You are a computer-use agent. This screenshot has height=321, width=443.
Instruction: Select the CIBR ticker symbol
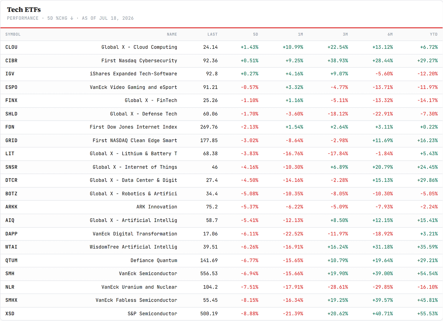(11, 60)
